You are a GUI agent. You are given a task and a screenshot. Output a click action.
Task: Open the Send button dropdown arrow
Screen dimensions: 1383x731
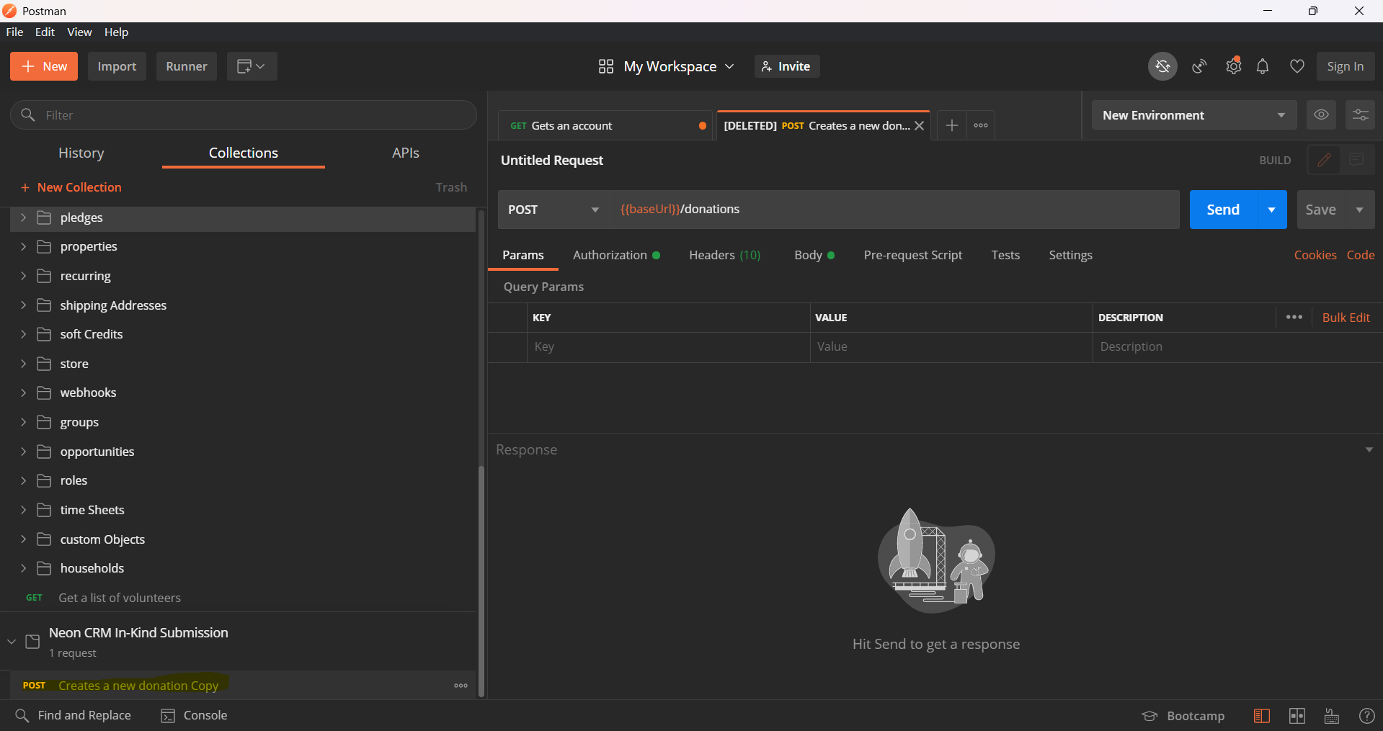1272,210
